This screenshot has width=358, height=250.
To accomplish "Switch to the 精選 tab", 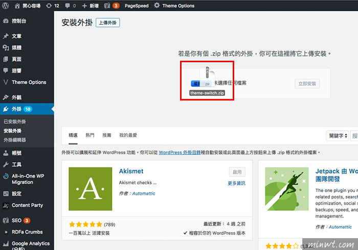I will [73, 135].
